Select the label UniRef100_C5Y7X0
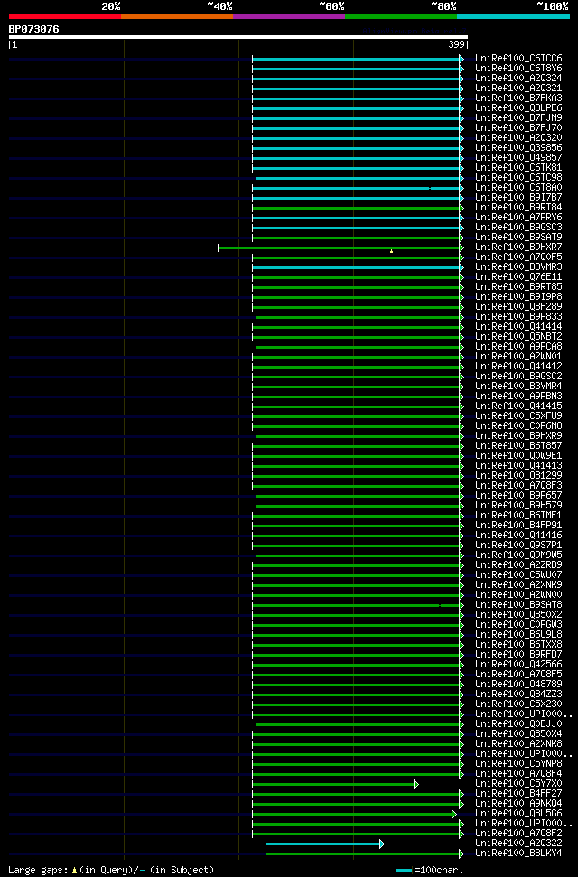The width and height of the screenshot is (578, 877). click(518, 784)
